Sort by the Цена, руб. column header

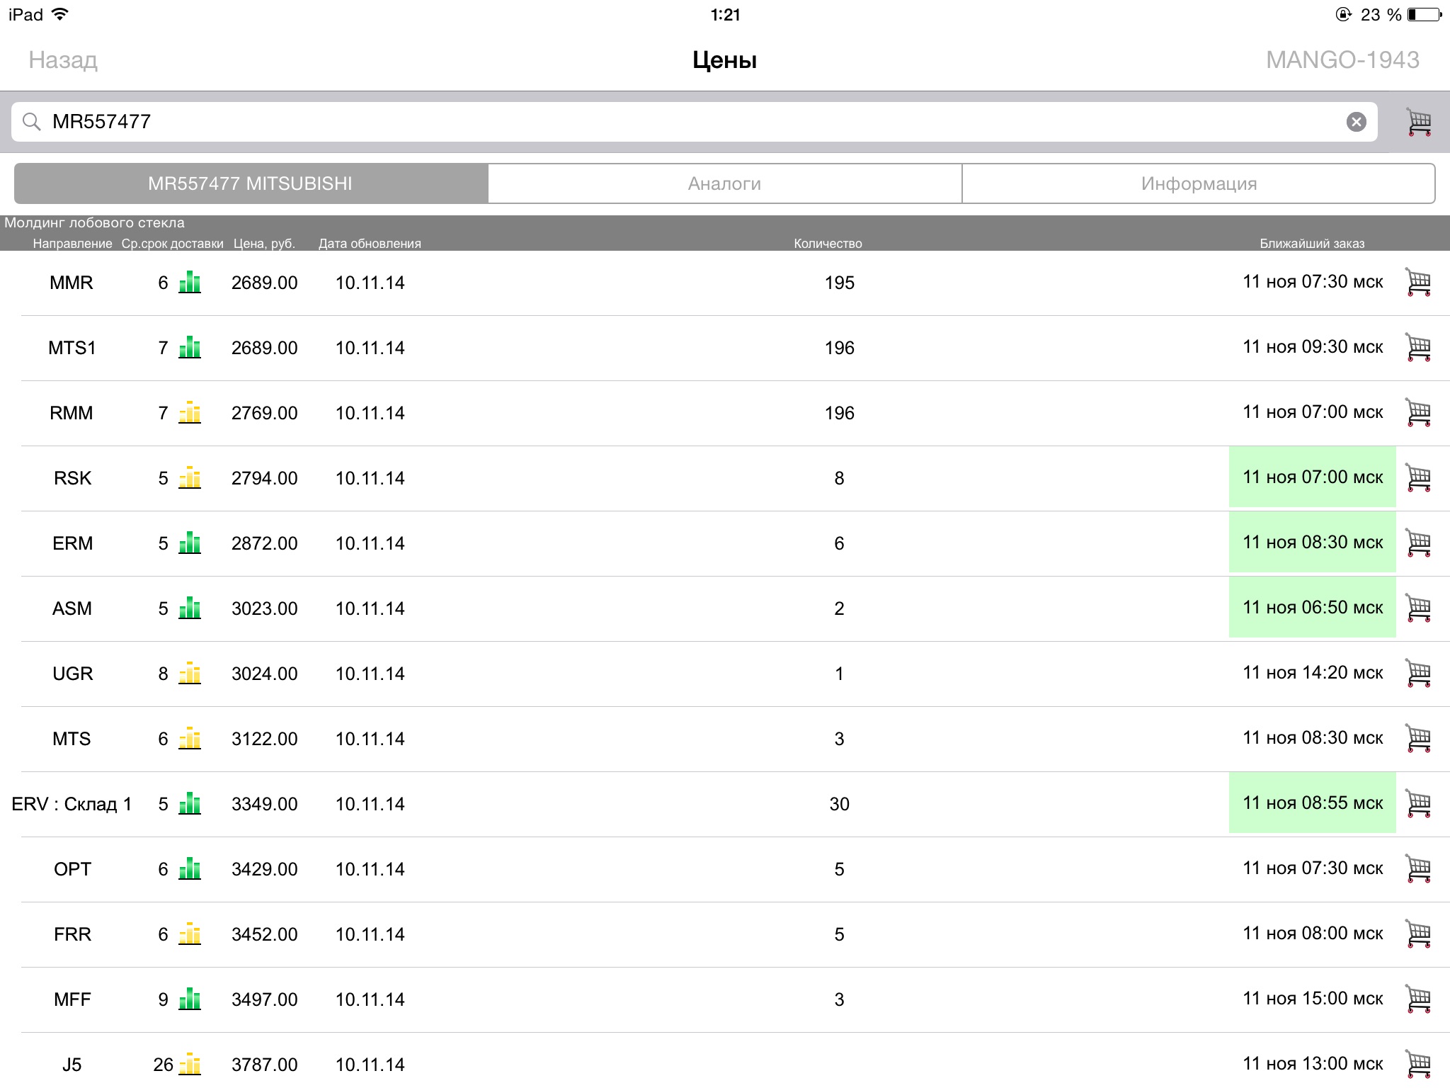click(264, 244)
